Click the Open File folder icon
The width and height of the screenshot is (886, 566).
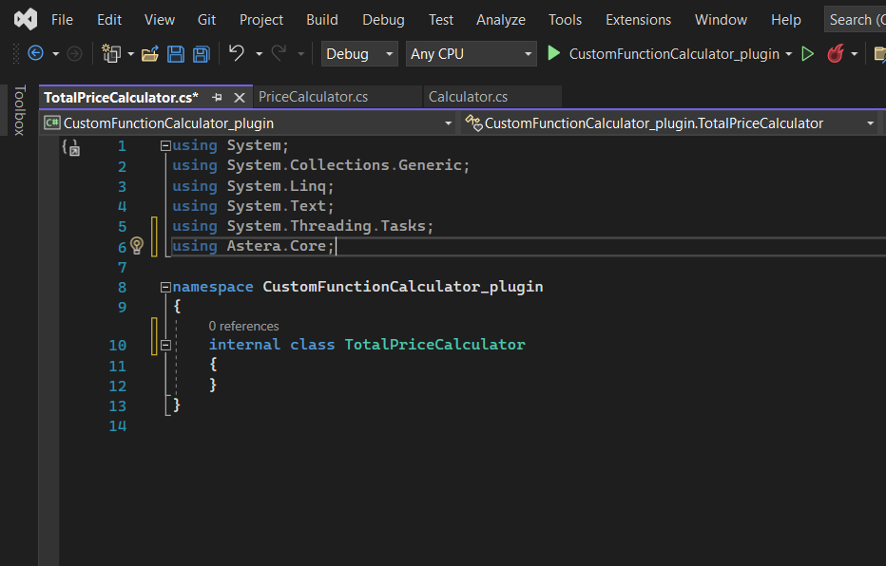click(150, 54)
